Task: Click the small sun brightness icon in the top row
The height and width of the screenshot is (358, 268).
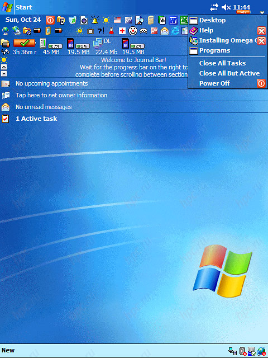Action: pyautogui.click(x=106, y=20)
